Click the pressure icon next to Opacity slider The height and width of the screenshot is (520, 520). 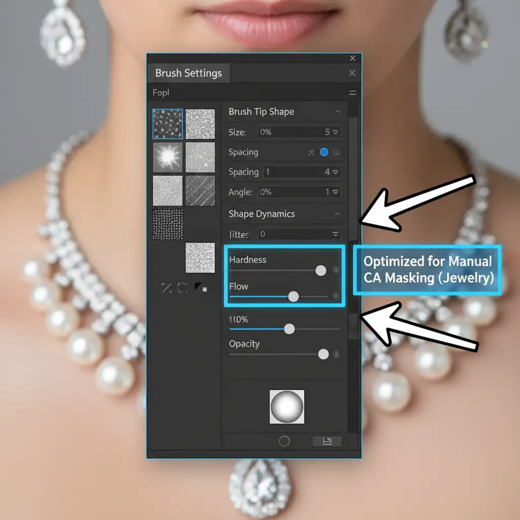pyautogui.click(x=336, y=354)
